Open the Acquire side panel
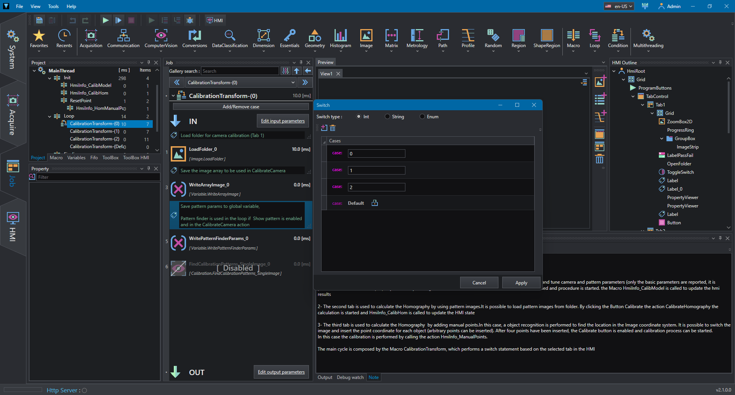The height and width of the screenshot is (395, 735). [x=13, y=115]
